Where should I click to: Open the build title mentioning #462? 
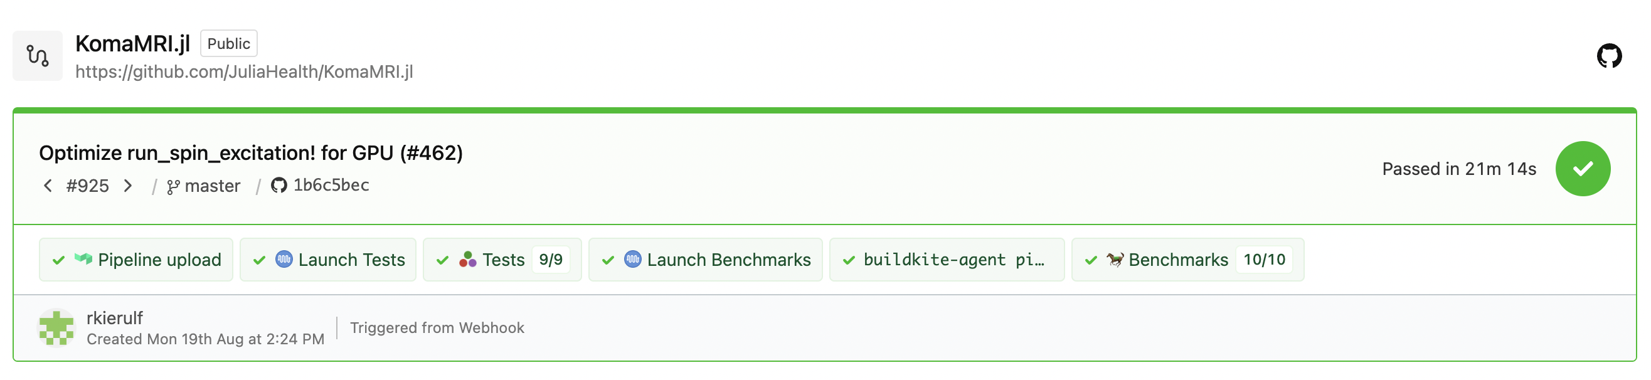[251, 153]
